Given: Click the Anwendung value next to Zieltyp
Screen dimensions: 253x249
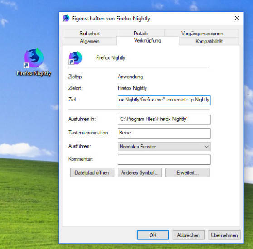Looking at the screenshot, I should click(131, 77).
